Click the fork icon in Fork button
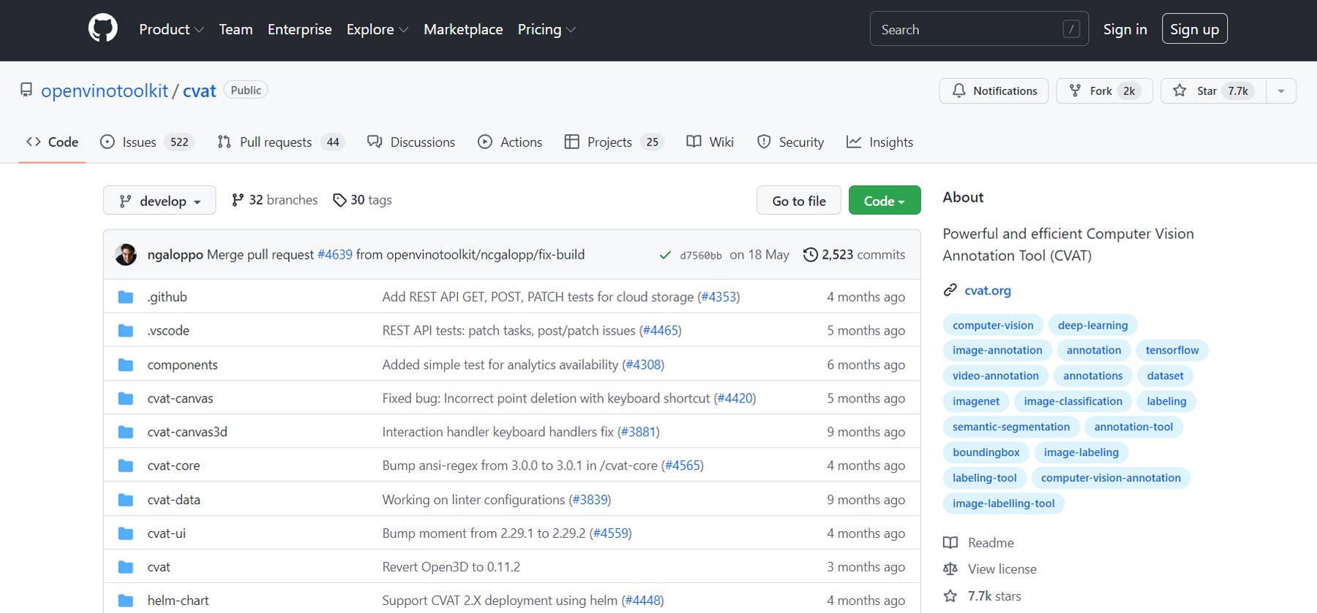Image resolution: width=1317 pixels, height=613 pixels. click(1075, 91)
